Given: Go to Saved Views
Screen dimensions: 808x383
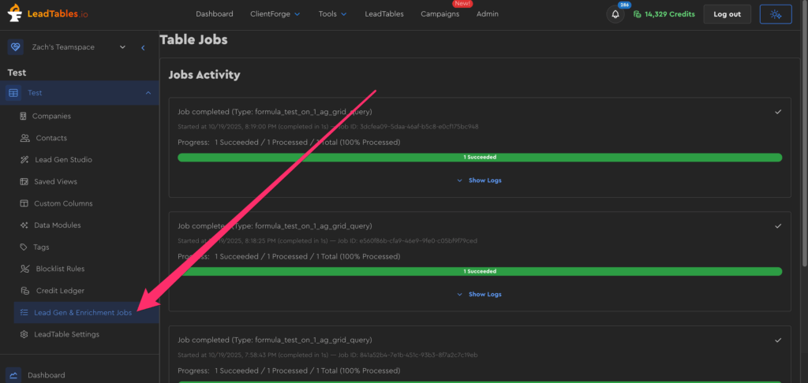Looking at the screenshot, I should coord(55,181).
